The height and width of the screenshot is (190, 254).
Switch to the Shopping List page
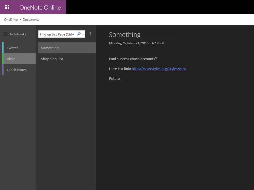pyautogui.click(x=52, y=59)
